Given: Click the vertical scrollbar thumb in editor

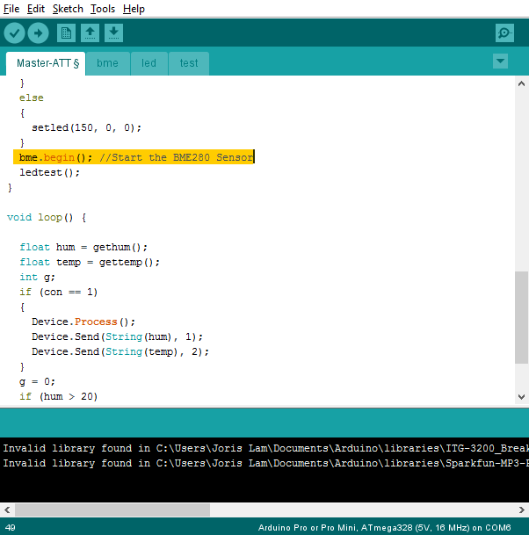Looking at the screenshot, I should coord(521,318).
